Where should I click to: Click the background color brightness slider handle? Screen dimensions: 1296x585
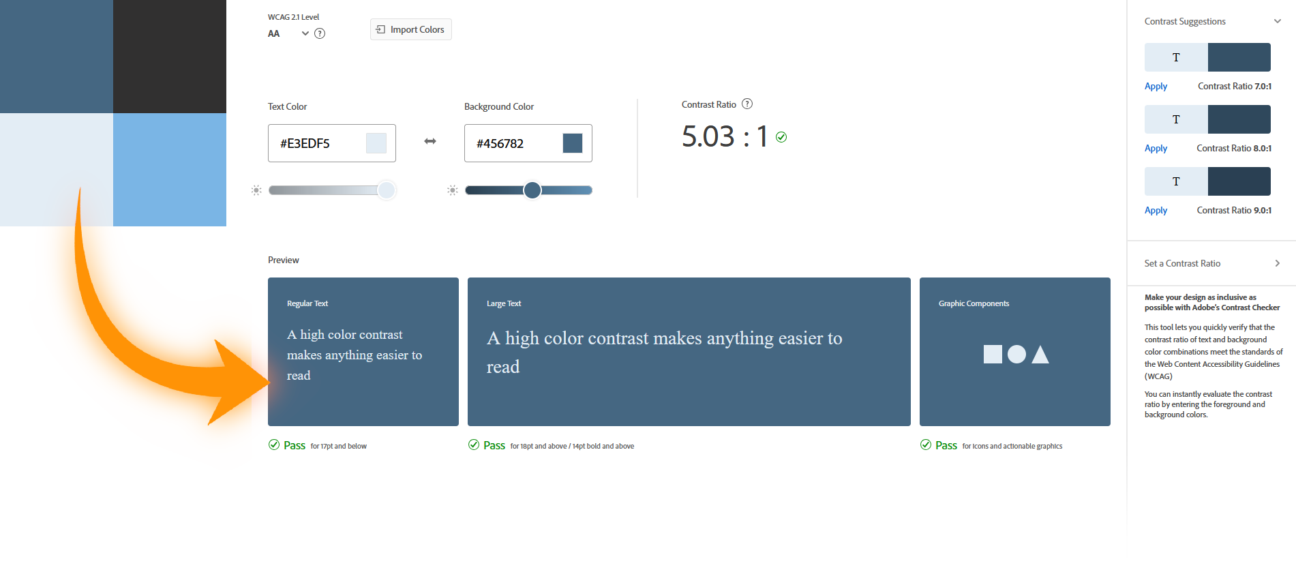coord(532,190)
